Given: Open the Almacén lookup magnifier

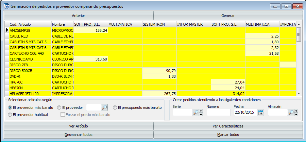Looking at the screenshot, I should pyautogui.click(x=291, y=113).
